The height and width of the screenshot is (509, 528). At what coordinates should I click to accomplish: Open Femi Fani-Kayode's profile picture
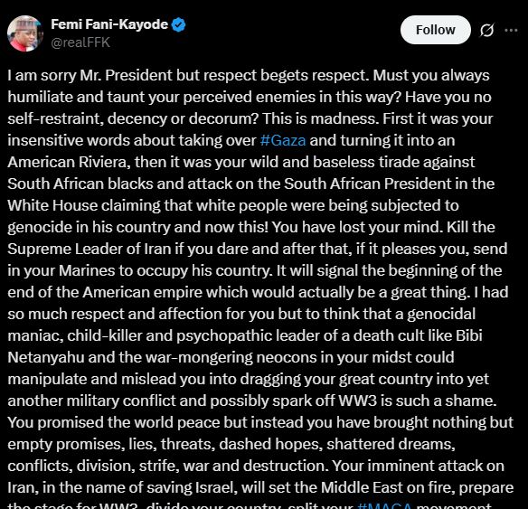(25, 33)
